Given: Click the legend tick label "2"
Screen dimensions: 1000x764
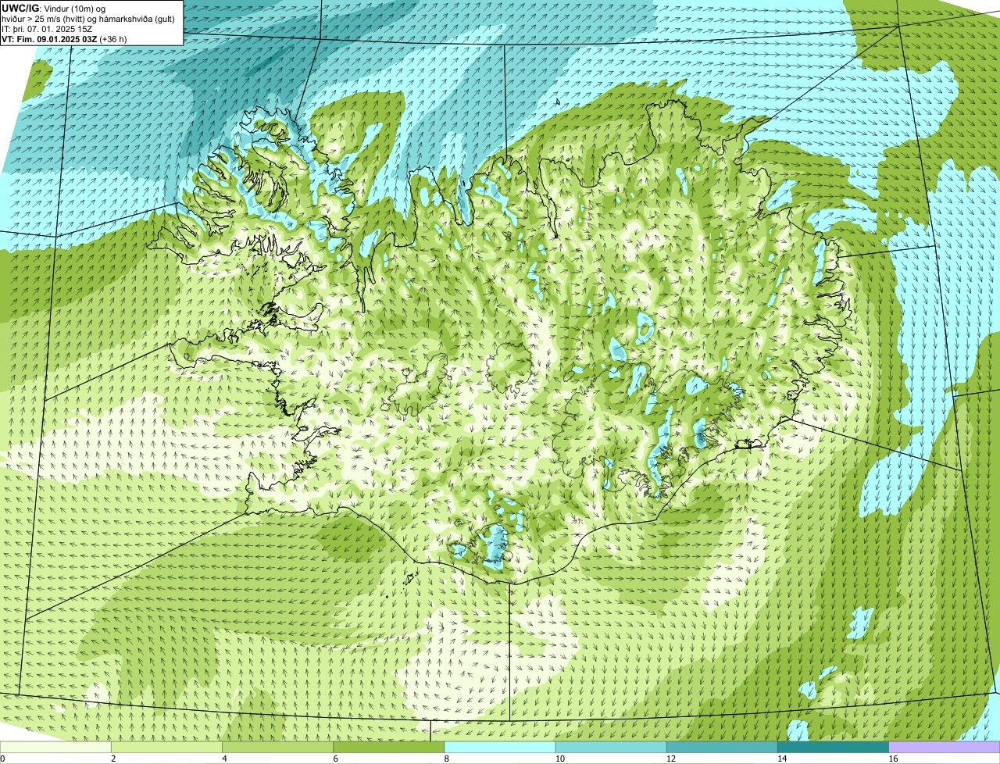Looking at the screenshot, I should tap(113, 759).
